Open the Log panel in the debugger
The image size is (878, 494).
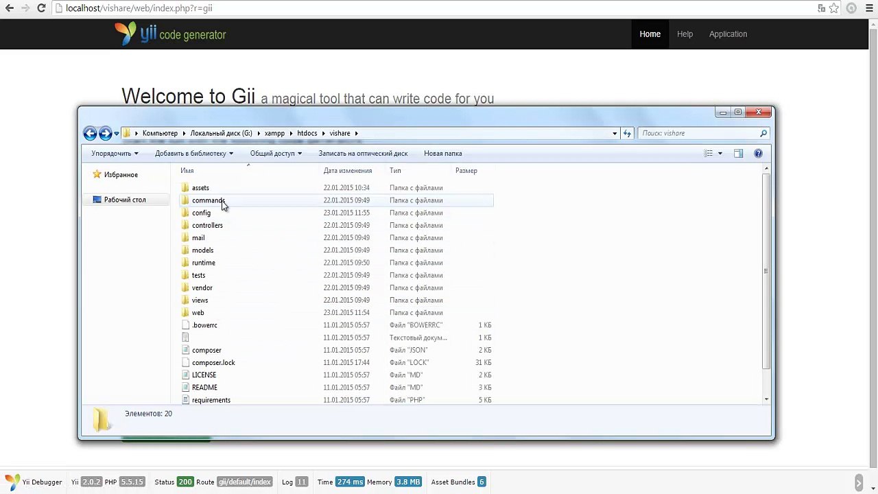[294, 482]
